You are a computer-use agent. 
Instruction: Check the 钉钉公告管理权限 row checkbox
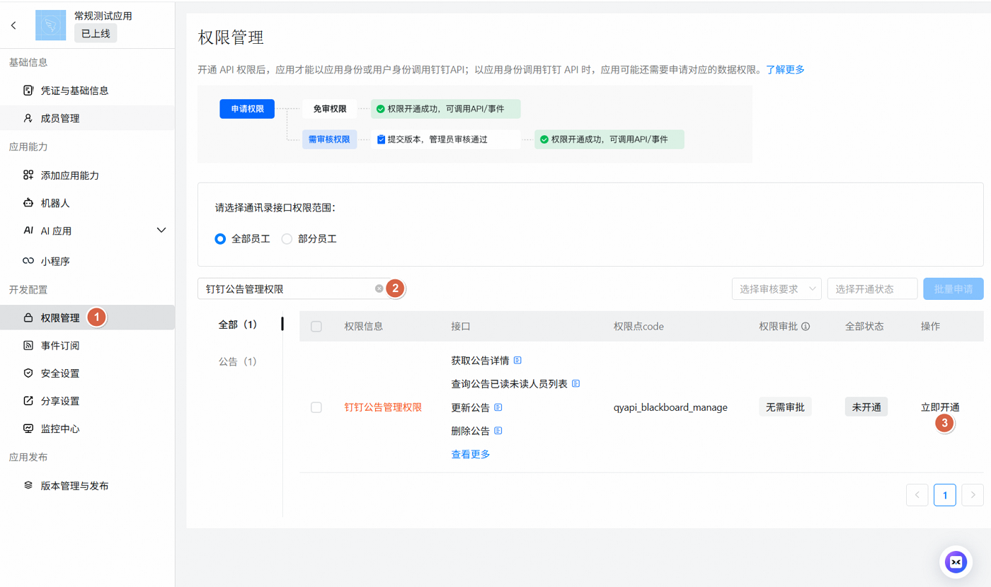tap(316, 407)
